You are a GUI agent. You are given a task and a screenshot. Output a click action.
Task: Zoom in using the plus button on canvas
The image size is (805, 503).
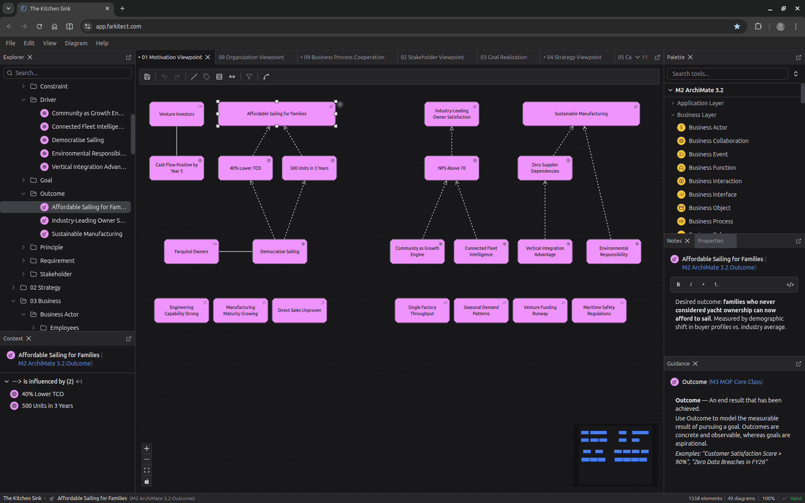click(x=147, y=449)
